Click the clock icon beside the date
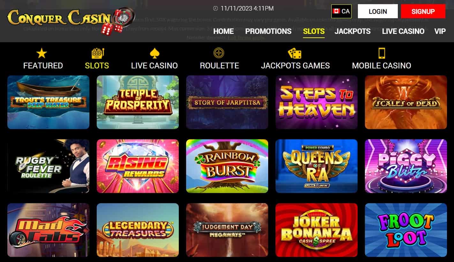The height and width of the screenshot is (262, 454). [216, 9]
